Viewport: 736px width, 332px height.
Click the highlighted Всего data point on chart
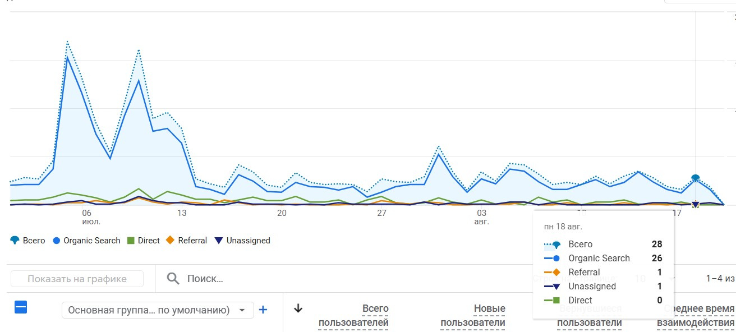[696, 178]
